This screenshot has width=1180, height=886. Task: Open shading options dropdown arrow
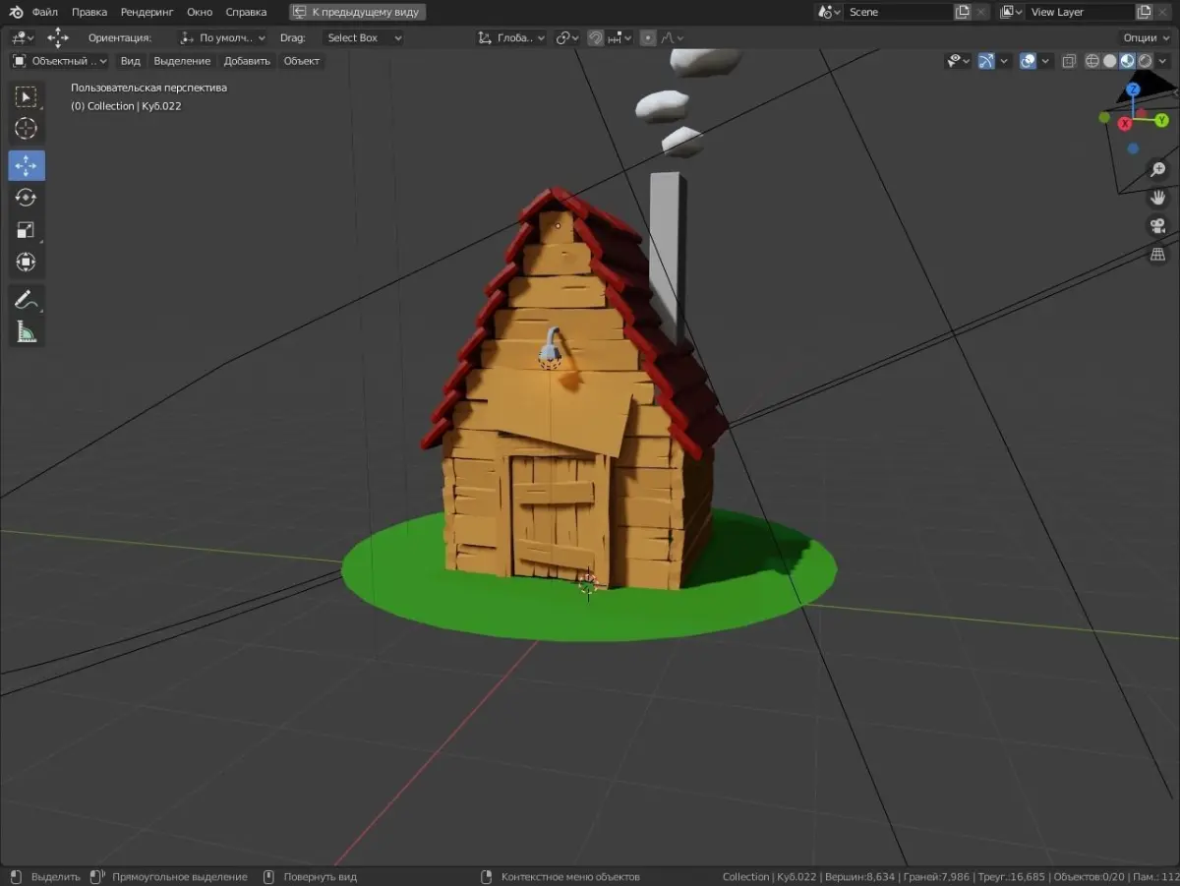click(1162, 61)
